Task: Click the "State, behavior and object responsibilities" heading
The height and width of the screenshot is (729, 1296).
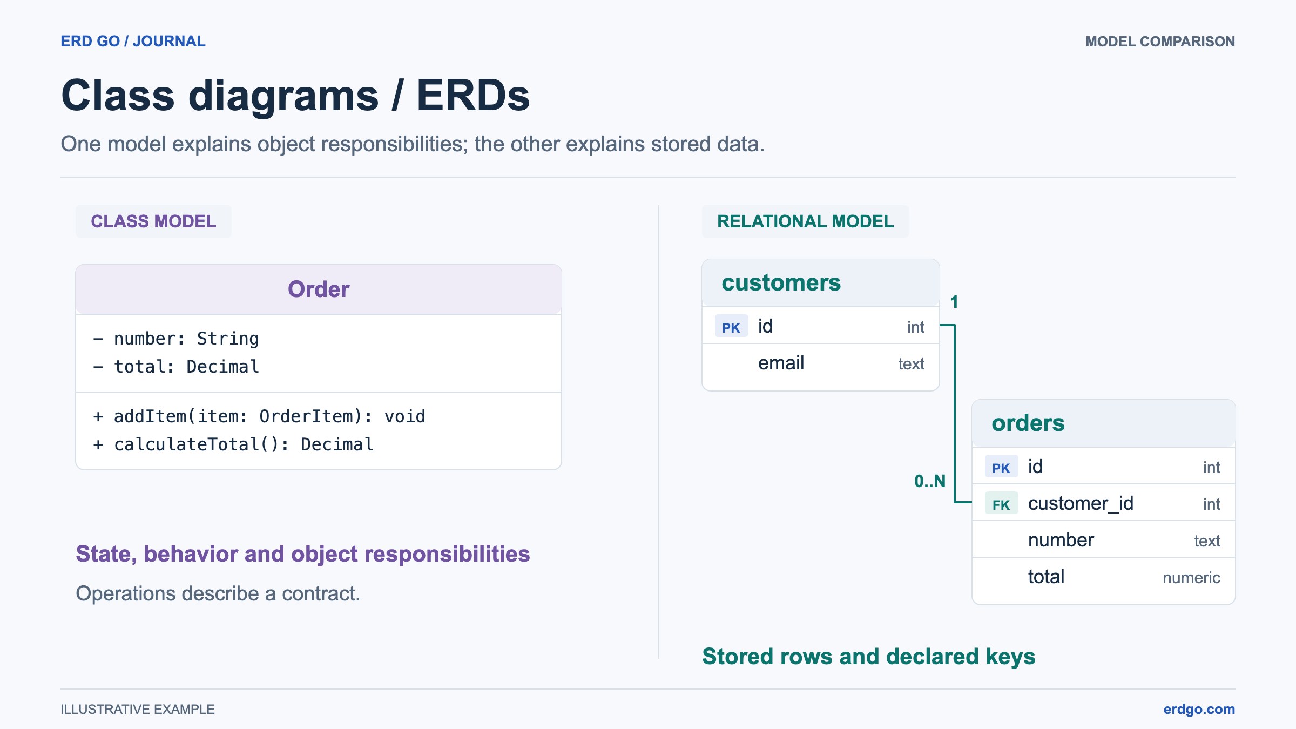Action: click(x=303, y=554)
